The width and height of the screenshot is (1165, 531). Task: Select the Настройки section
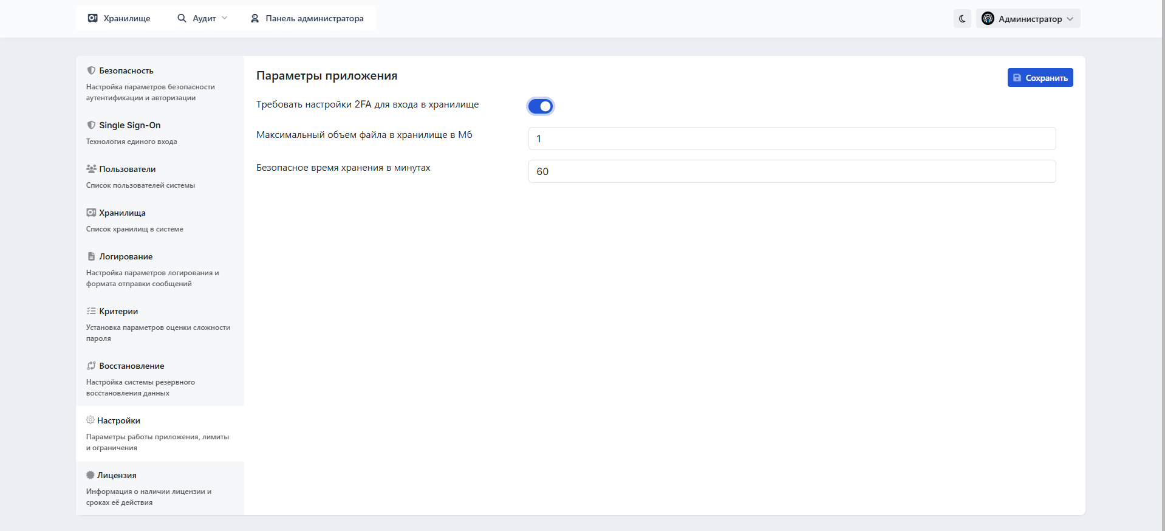click(x=160, y=433)
